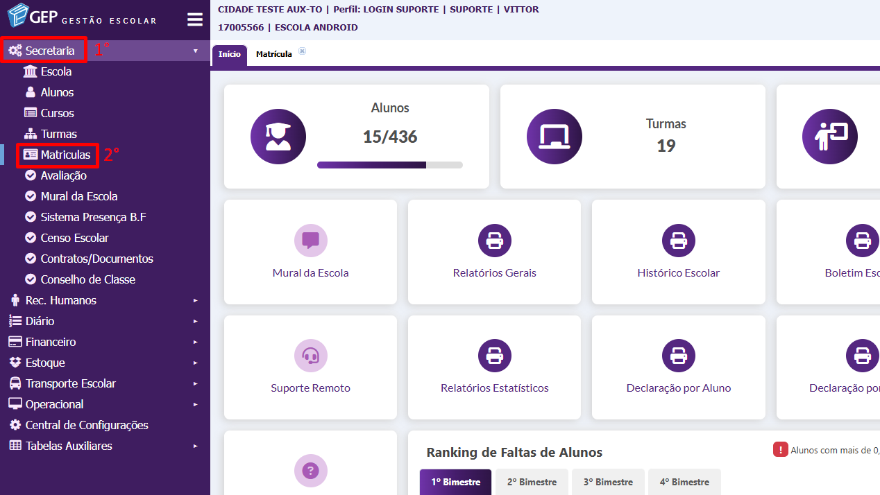
Task: Open the Suporte Remoto headset icon
Action: click(310, 356)
